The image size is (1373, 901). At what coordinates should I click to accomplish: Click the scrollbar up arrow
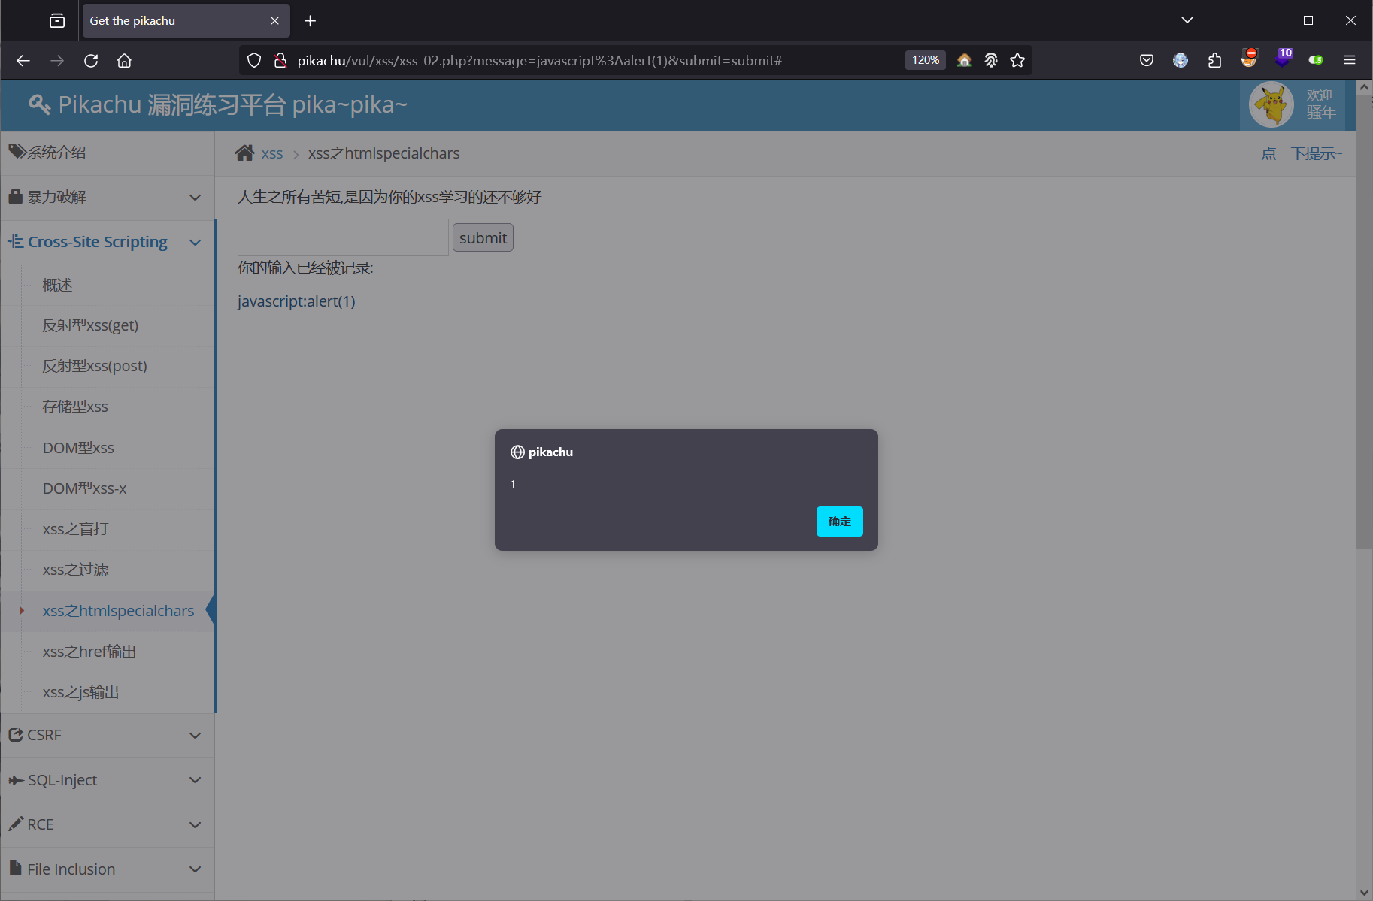tap(1364, 87)
